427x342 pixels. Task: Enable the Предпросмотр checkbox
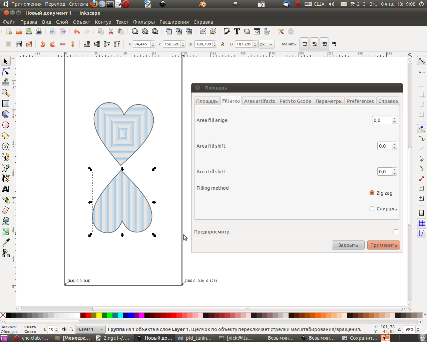point(396,232)
